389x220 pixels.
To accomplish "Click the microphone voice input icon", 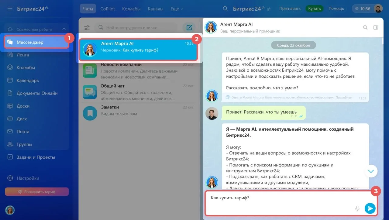I will pyautogui.click(x=357, y=208).
